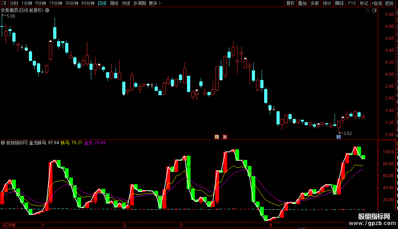Viewport: 398px width, 229px height.
Task: Switch to 日线 daily chart tab
Action: pyautogui.click(x=102, y=3)
